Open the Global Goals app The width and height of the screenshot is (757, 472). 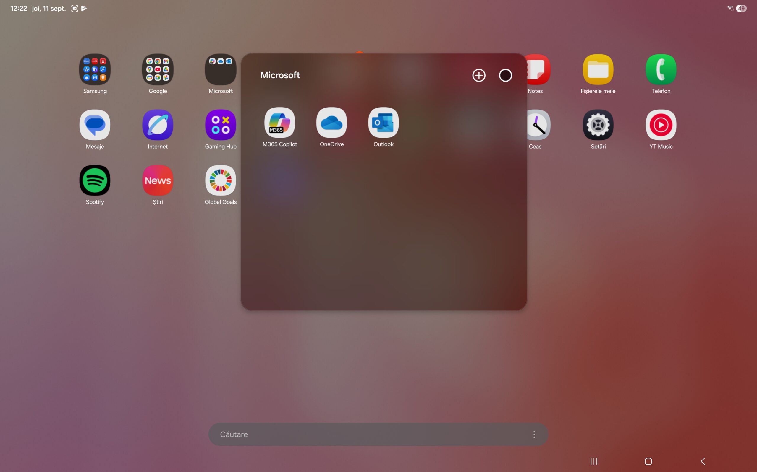pos(220,180)
